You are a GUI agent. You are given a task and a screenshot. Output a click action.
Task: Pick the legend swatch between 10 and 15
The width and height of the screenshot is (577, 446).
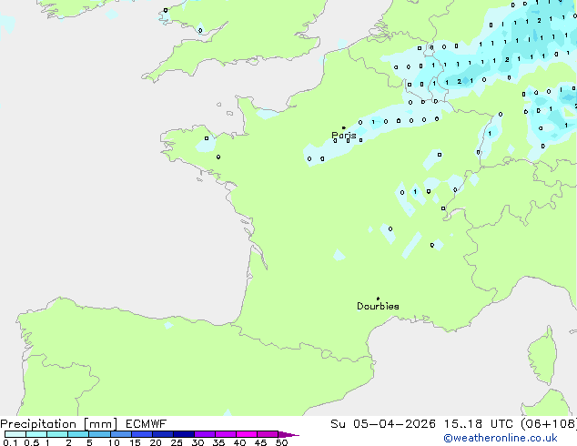pos(122,435)
